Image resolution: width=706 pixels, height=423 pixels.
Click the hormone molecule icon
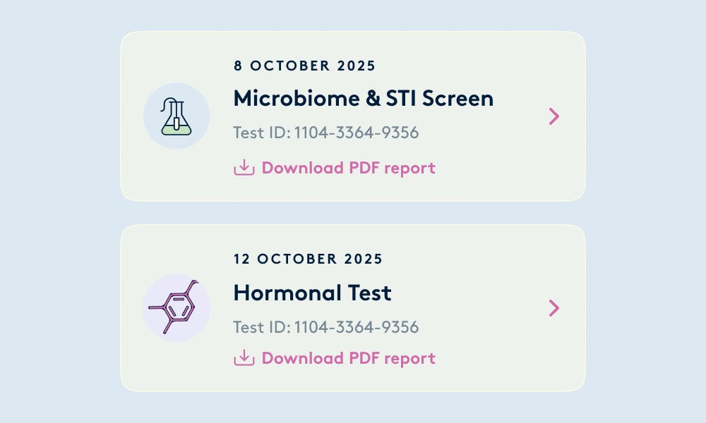click(175, 307)
